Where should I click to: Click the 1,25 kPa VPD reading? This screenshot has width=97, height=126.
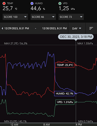click(x=67, y=8)
